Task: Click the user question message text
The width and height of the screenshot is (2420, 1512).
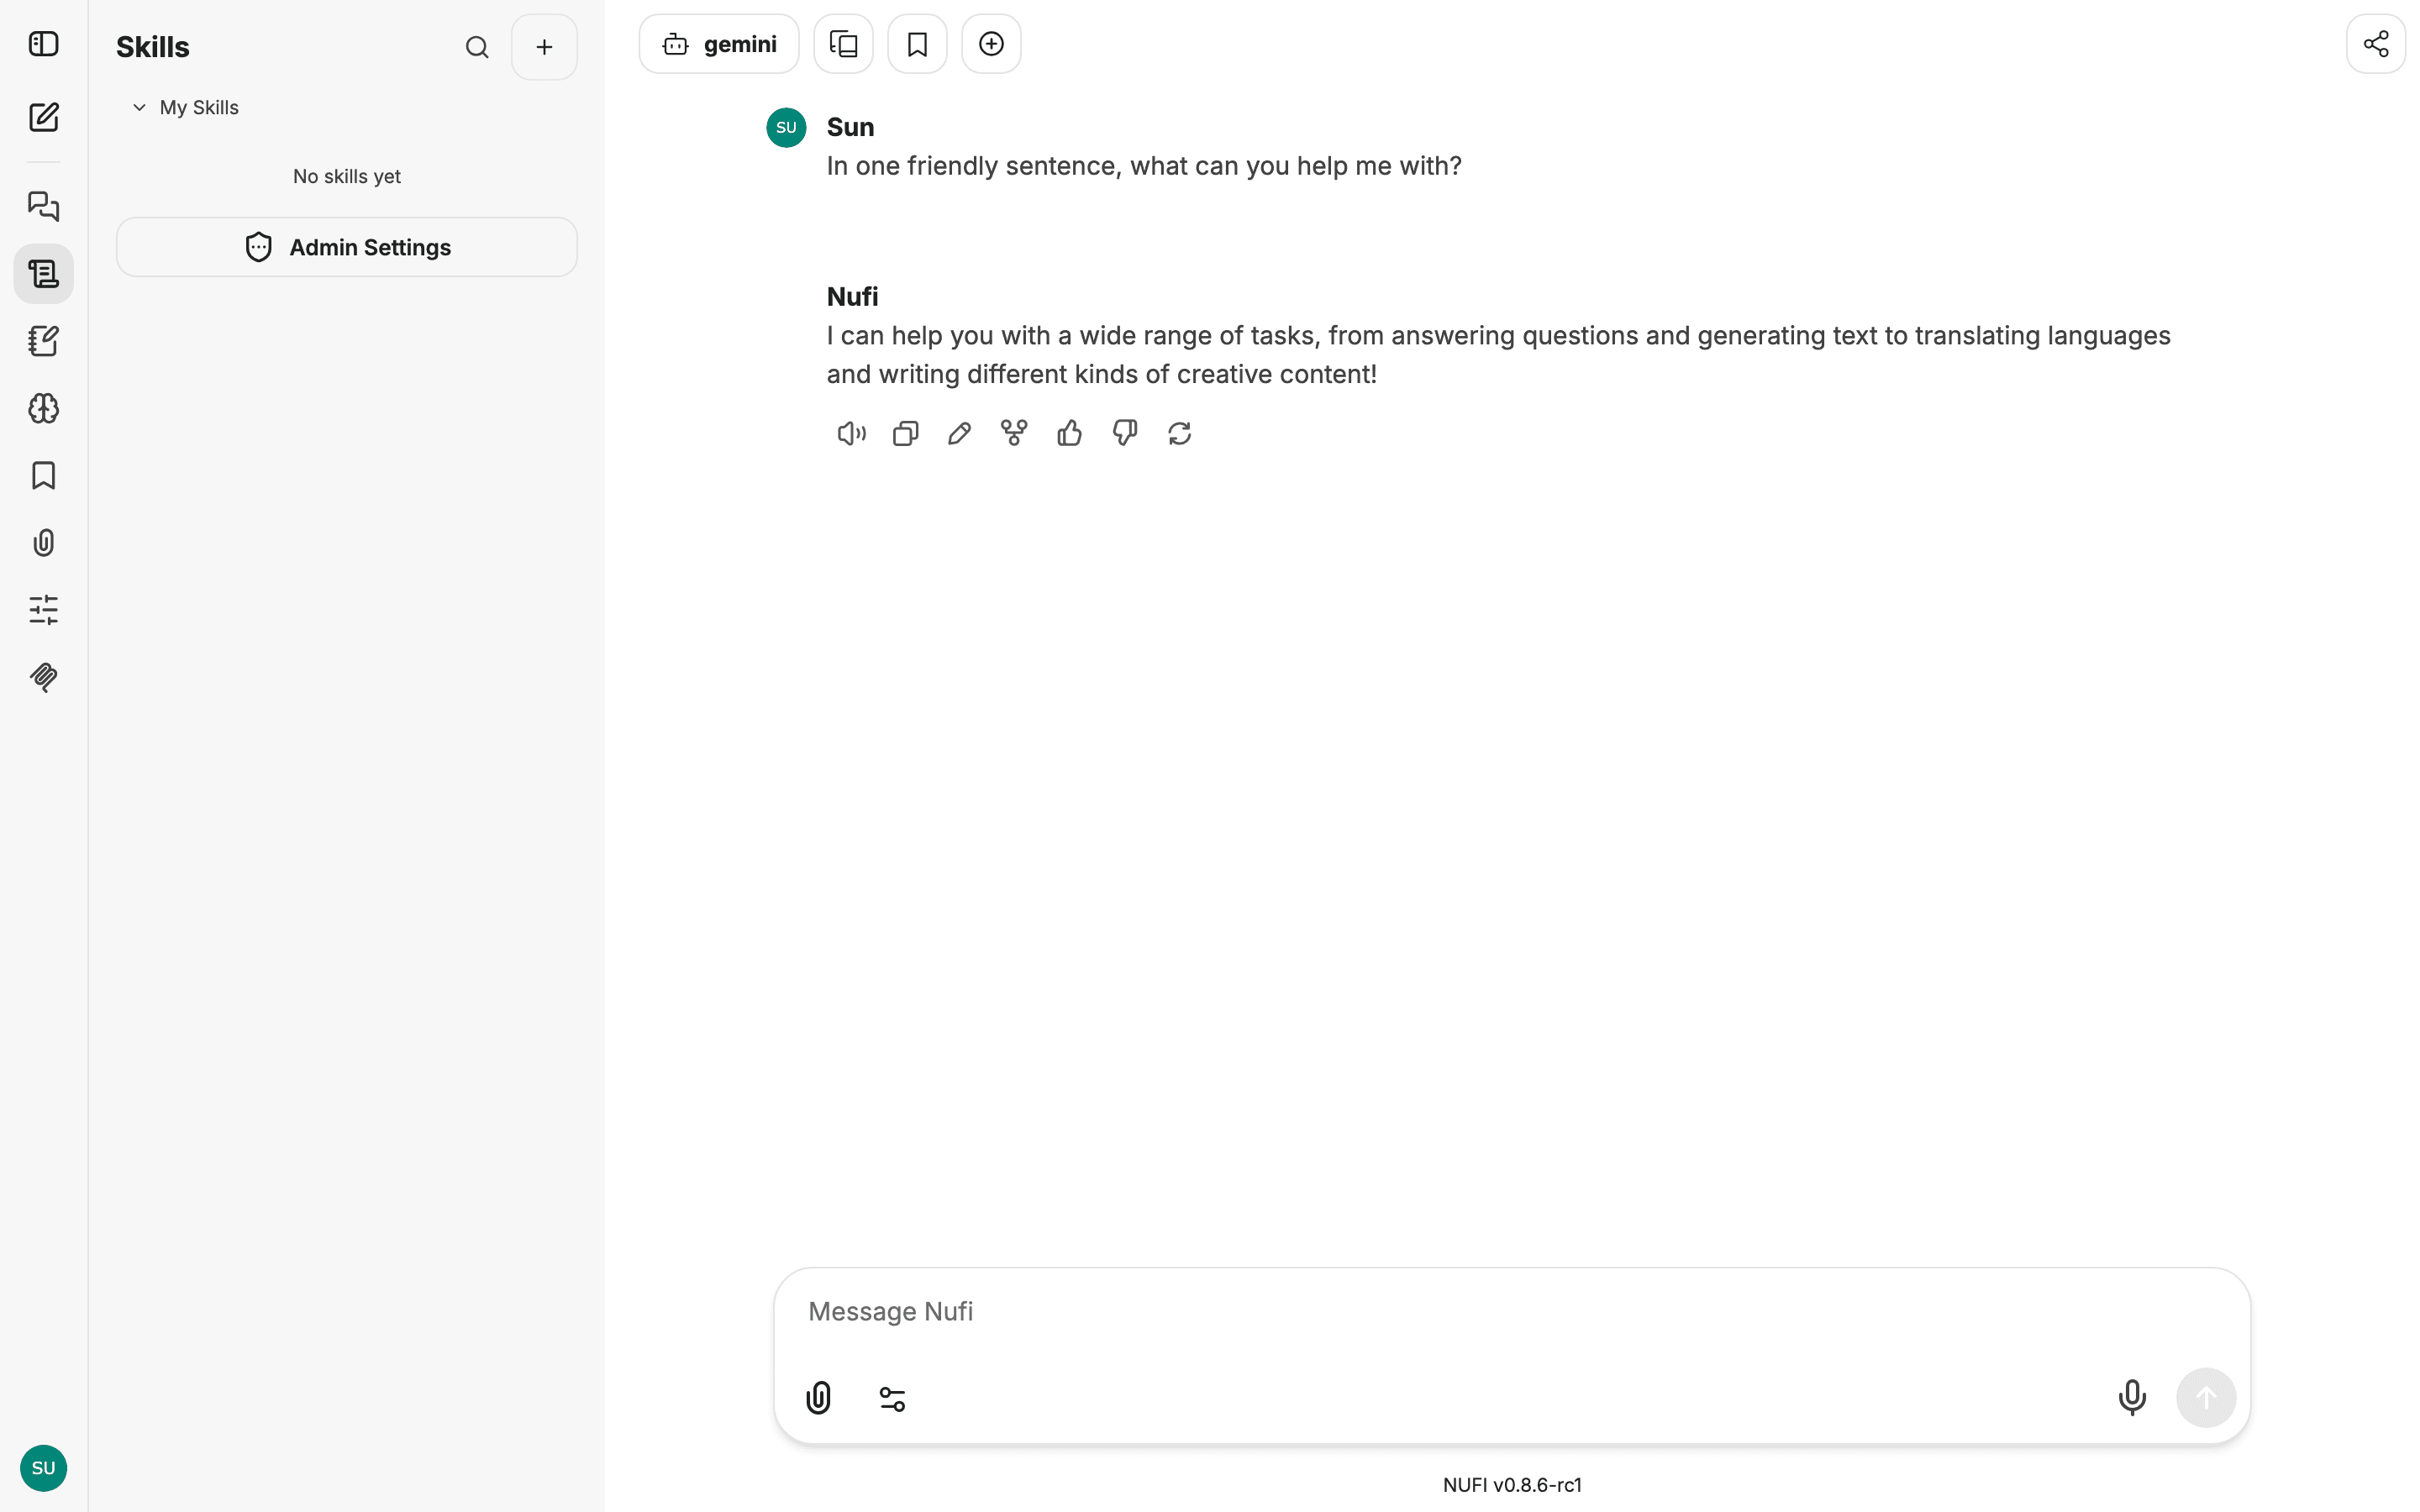Action: [x=1144, y=166]
